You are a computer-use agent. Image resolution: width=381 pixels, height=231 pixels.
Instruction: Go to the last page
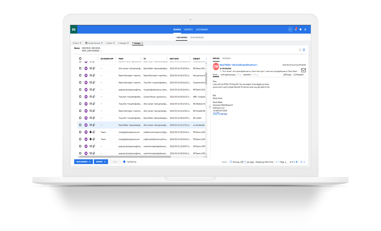pos(297,162)
